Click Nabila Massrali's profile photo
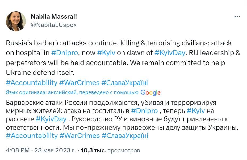 pos(16,21)
